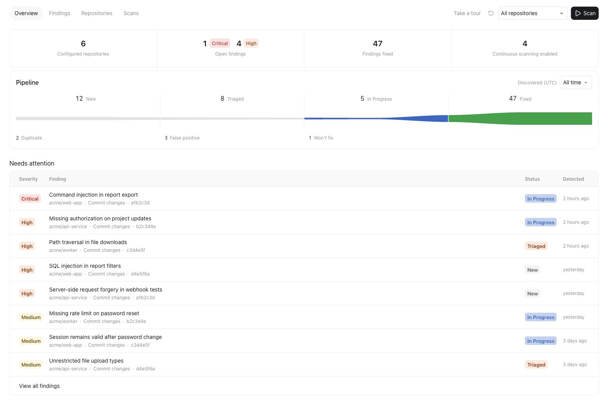The height and width of the screenshot is (405, 608).
Task: Click commit hash a1b2c3d under Command injection
Action: click(x=140, y=203)
